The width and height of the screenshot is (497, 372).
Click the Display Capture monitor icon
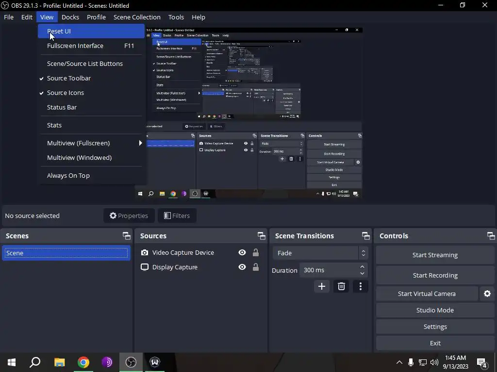[145, 267]
